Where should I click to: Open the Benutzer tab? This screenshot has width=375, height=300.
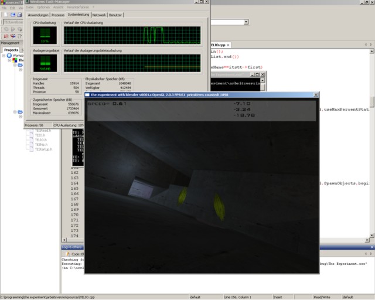(x=115, y=15)
